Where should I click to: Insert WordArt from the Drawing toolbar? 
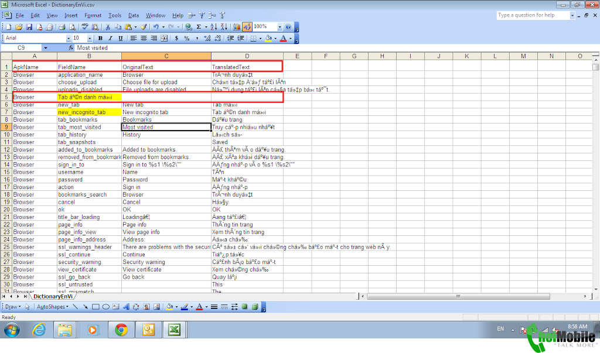tap(126, 307)
